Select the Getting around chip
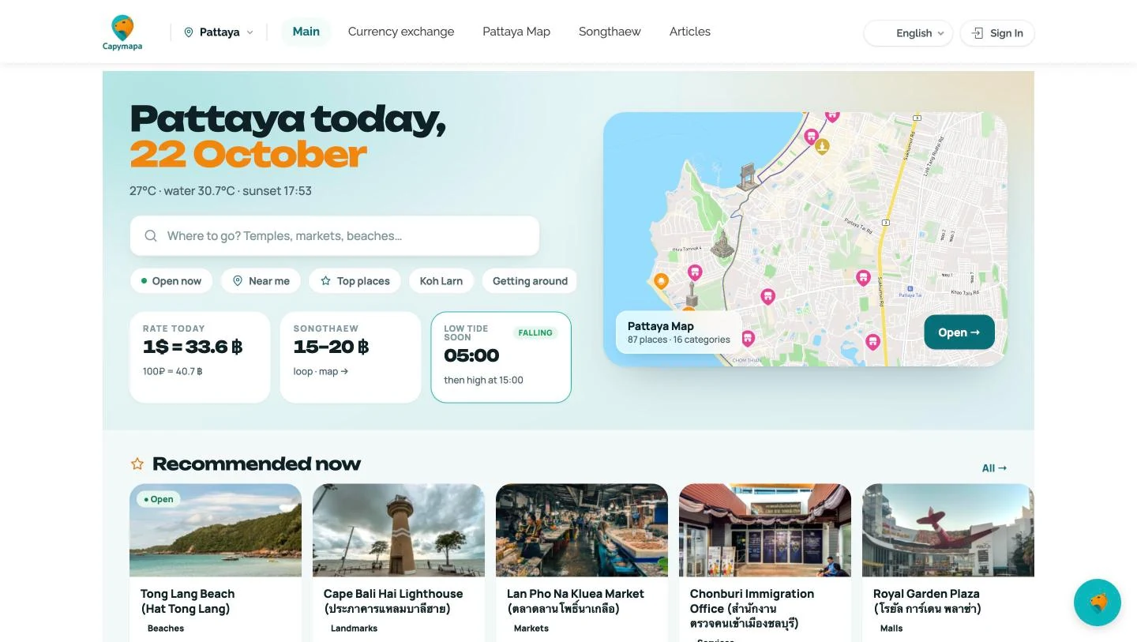This screenshot has width=1137, height=642. pos(530,281)
